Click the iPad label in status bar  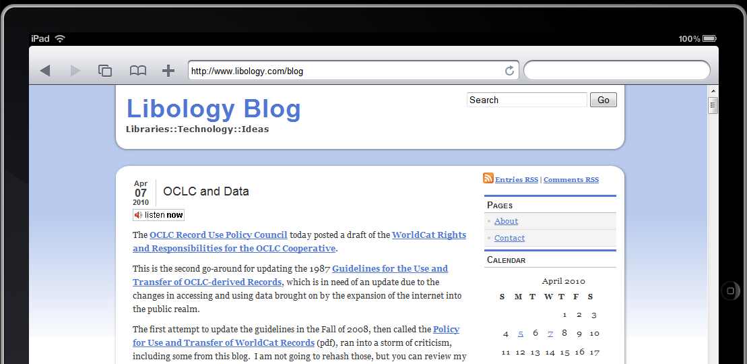[40, 38]
